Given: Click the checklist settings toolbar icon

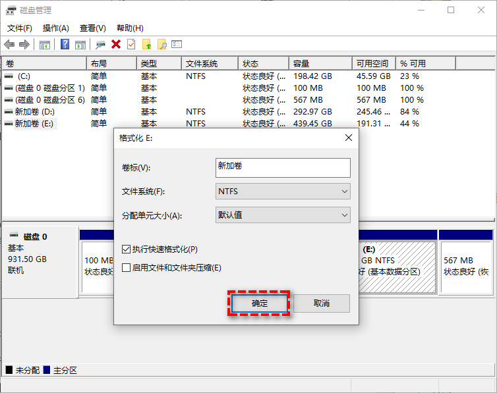Looking at the screenshot, I should pos(177,44).
